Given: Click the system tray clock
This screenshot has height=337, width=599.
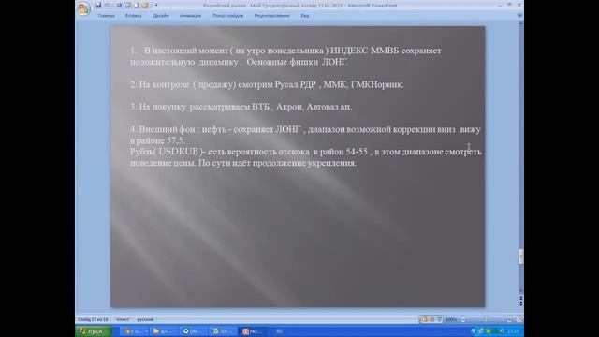Looking at the screenshot, I should [x=514, y=331].
